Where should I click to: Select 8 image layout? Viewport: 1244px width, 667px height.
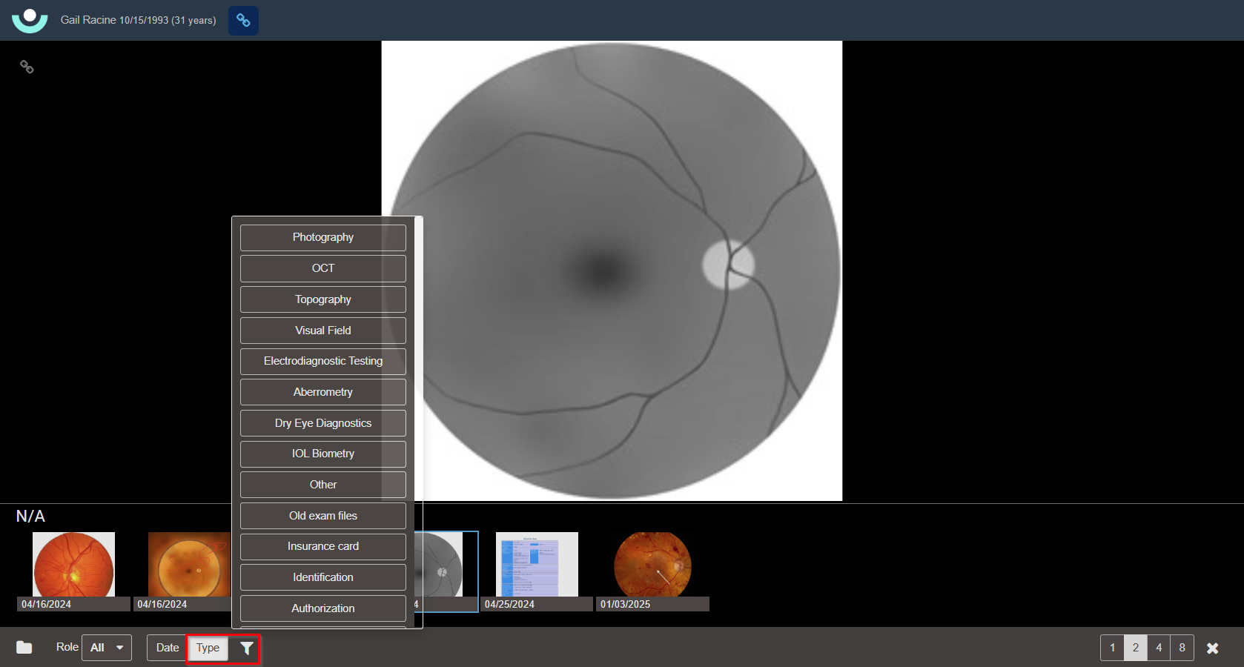[1182, 648]
